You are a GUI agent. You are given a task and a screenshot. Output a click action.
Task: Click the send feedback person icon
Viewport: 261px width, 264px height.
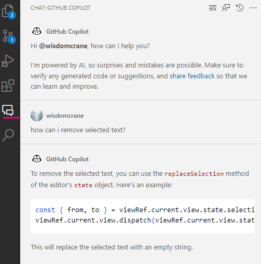[x=226, y=8]
